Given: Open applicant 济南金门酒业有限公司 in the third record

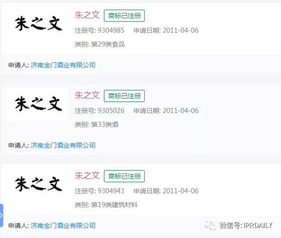Looking at the screenshot, I should point(63,226).
